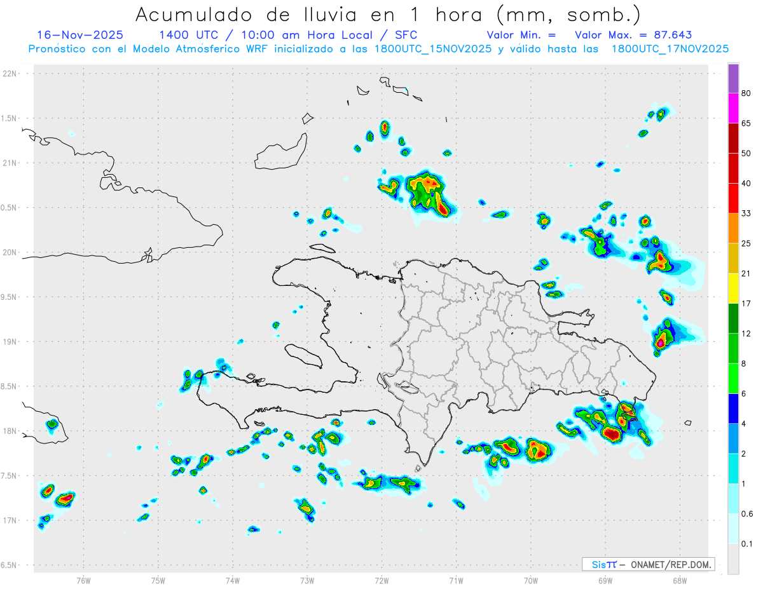
Task: Select the '73W' longitude label
Action: coord(307,580)
